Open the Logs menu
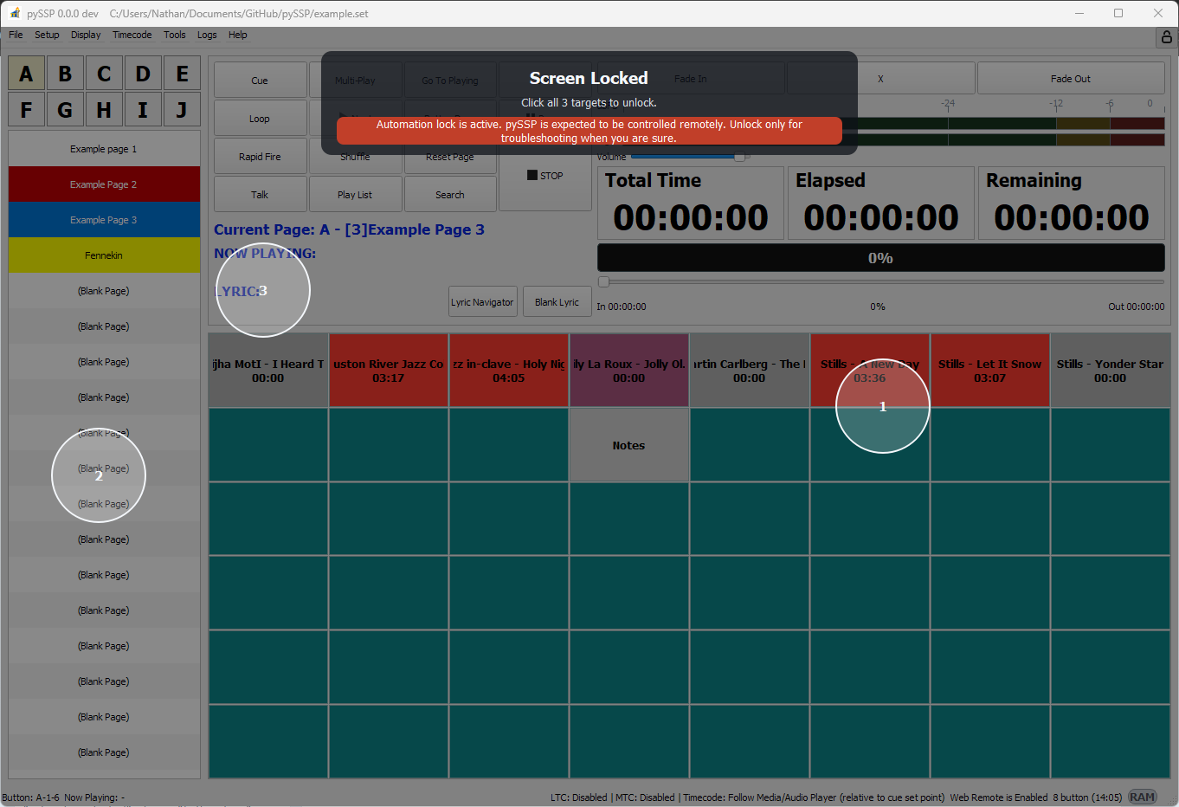Viewport: 1179px width, 807px height. pyautogui.click(x=206, y=35)
